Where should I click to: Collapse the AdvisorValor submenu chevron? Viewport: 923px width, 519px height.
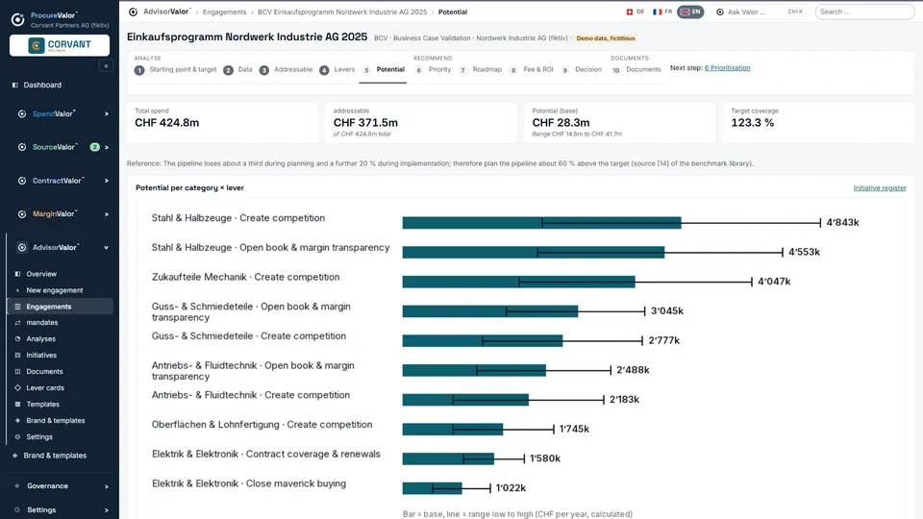click(107, 248)
